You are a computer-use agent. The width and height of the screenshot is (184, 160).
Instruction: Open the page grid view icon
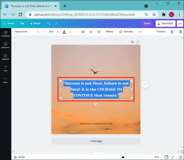pyautogui.click(x=166, y=157)
